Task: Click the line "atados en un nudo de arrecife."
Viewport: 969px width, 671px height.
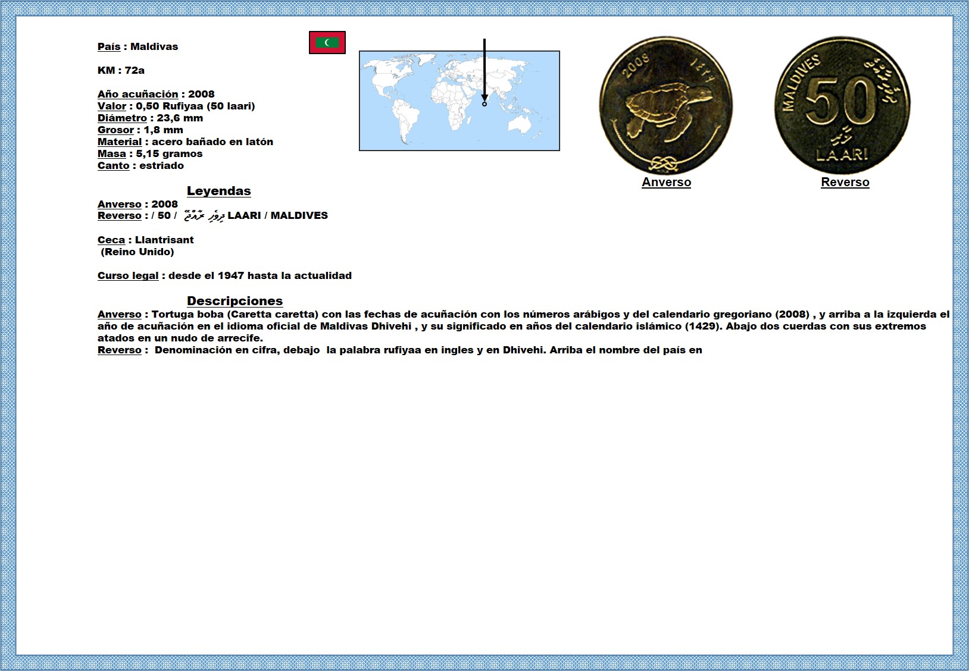Action: tap(180, 338)
